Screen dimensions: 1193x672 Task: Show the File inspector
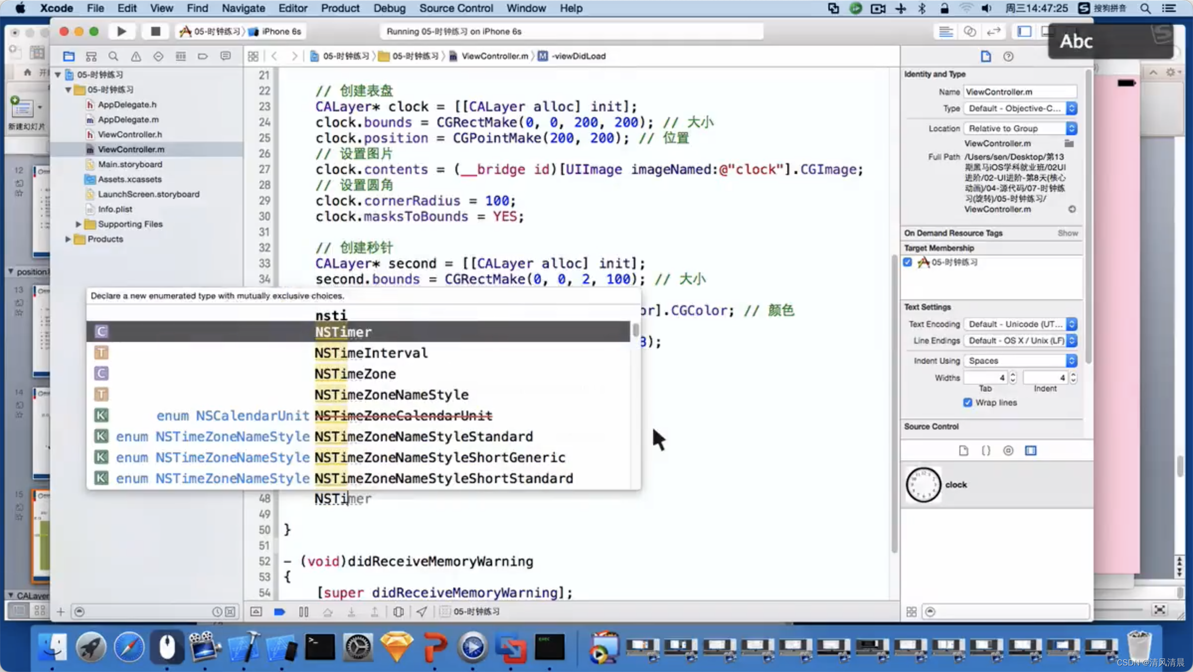pyautogui.click(x=986, y=57)
